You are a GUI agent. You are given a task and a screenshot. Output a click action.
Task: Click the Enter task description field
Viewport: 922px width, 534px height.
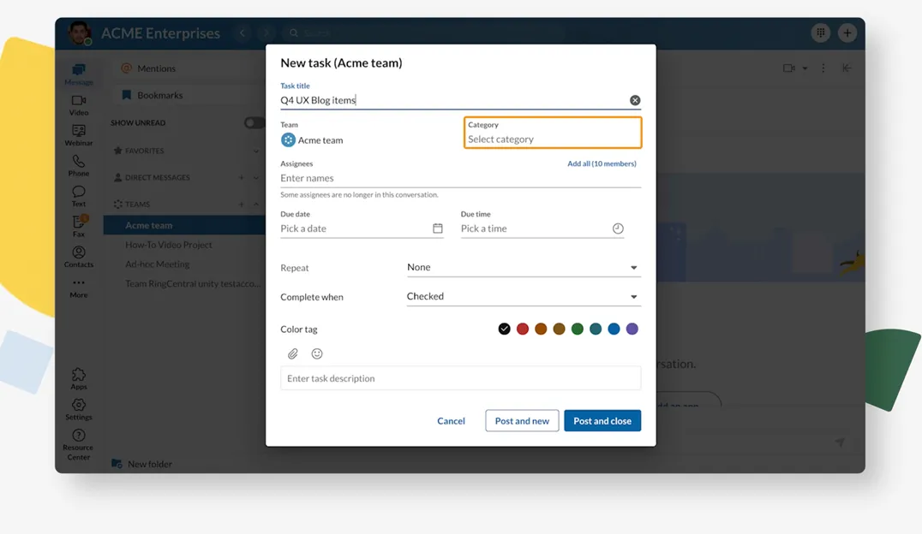pos(460,378)
